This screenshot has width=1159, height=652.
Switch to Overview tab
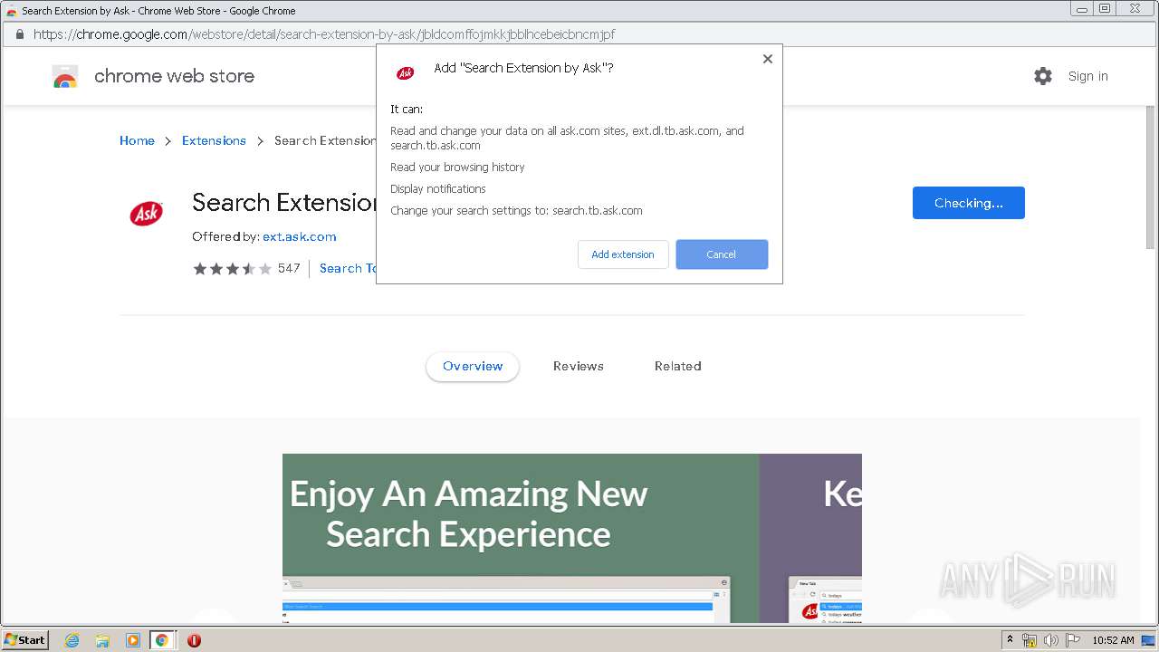(x=473, y=366)
